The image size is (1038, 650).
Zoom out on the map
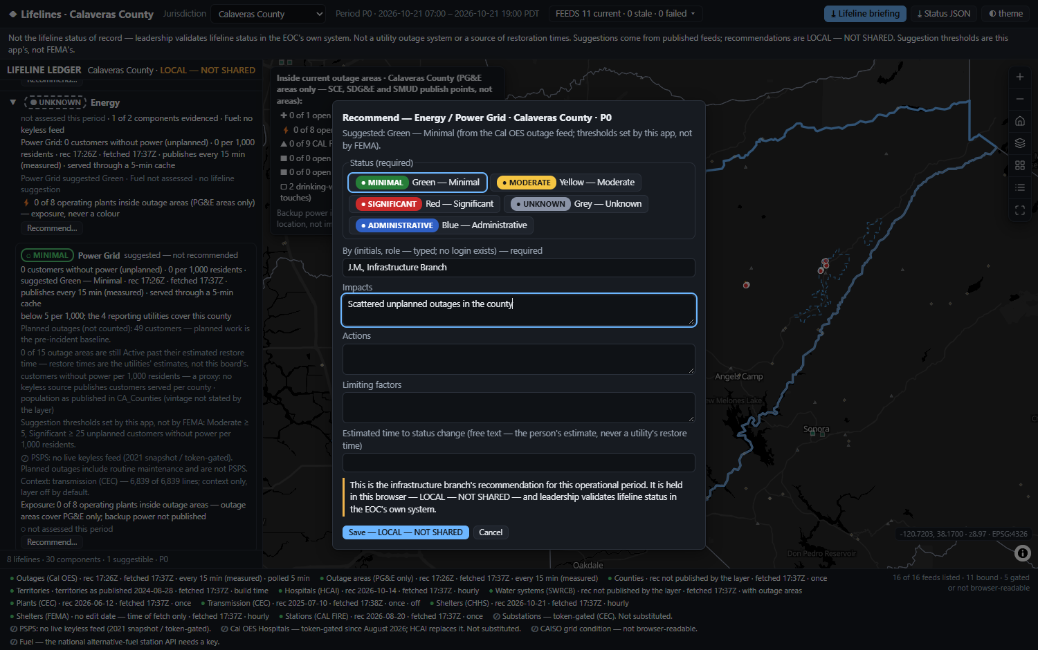[x=1020, y=99]
